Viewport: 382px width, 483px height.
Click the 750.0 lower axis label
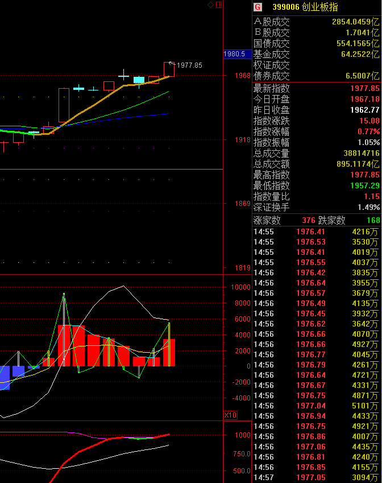[242, 454]
